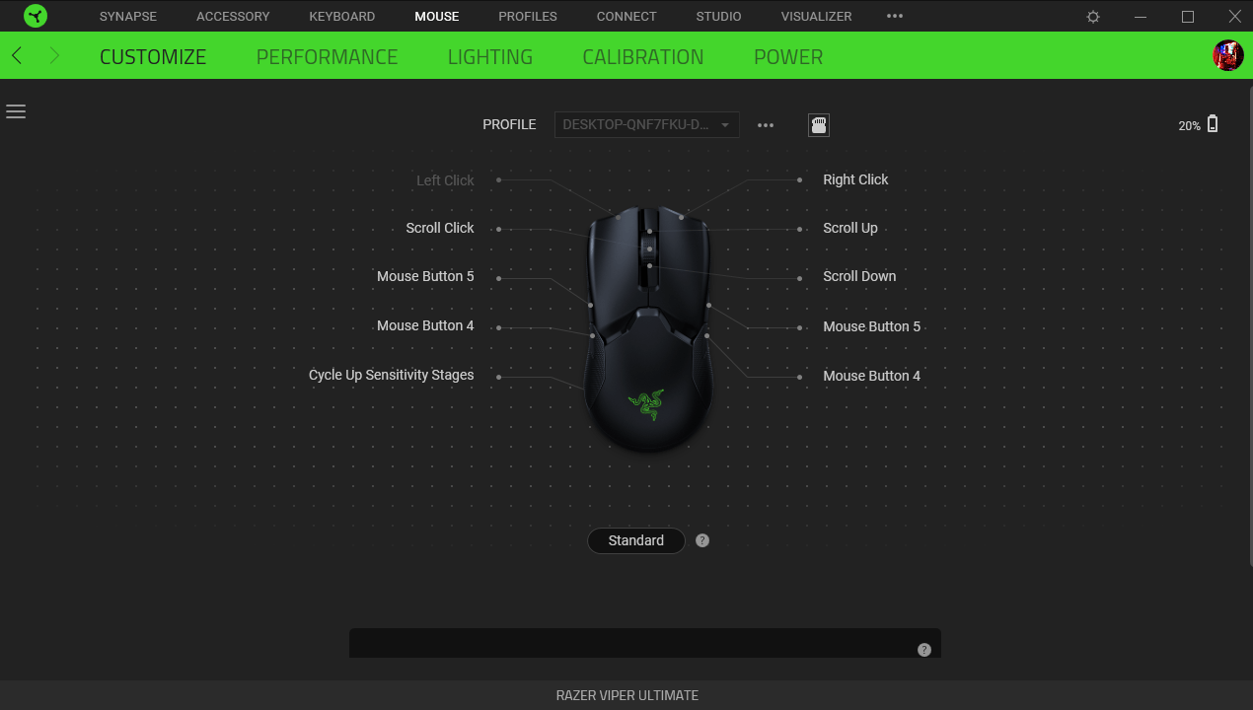The image size is (1253, 710).
Task: Expand more tabs via top ellipsis
Action: tap(895, 17)
